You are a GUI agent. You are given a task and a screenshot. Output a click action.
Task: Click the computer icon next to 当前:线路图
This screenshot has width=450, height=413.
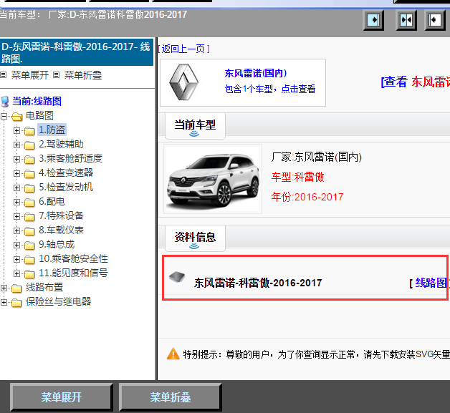click(x=5, y=102)
